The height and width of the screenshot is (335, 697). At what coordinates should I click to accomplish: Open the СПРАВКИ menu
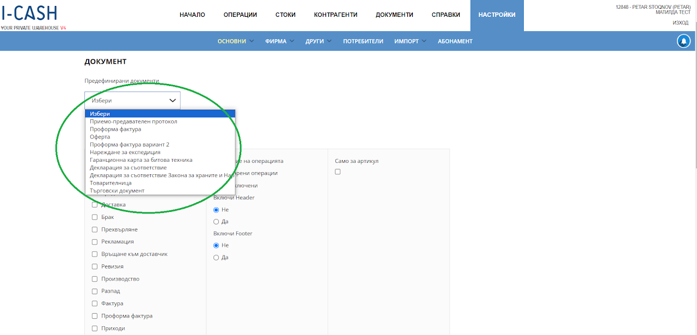446,15
